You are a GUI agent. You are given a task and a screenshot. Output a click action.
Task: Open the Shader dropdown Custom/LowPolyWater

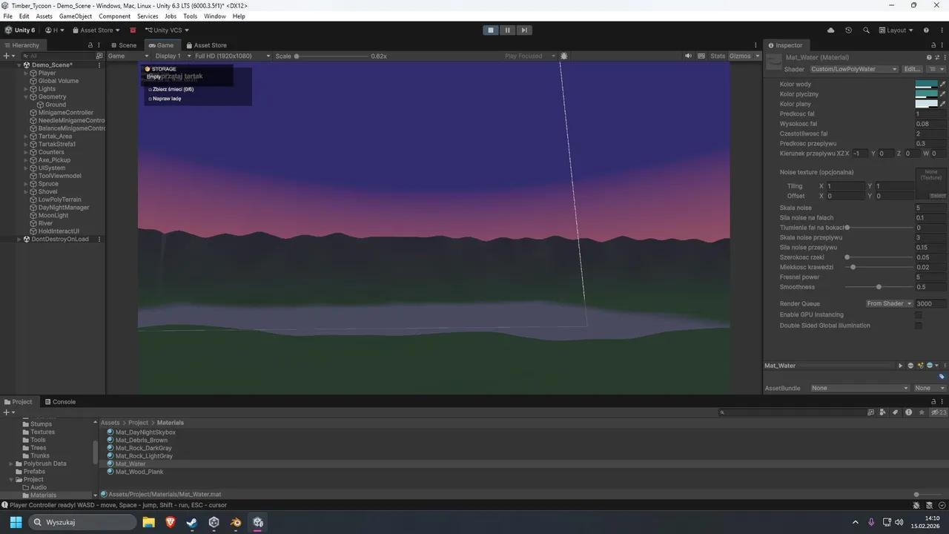[853, 69]
